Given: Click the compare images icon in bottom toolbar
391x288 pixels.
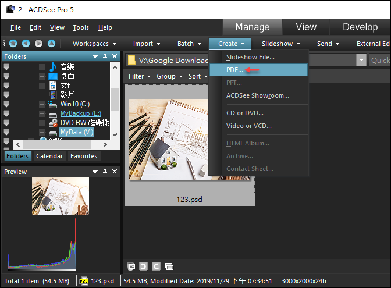Looking at the screenshot, I should click(x=169, y=266).
